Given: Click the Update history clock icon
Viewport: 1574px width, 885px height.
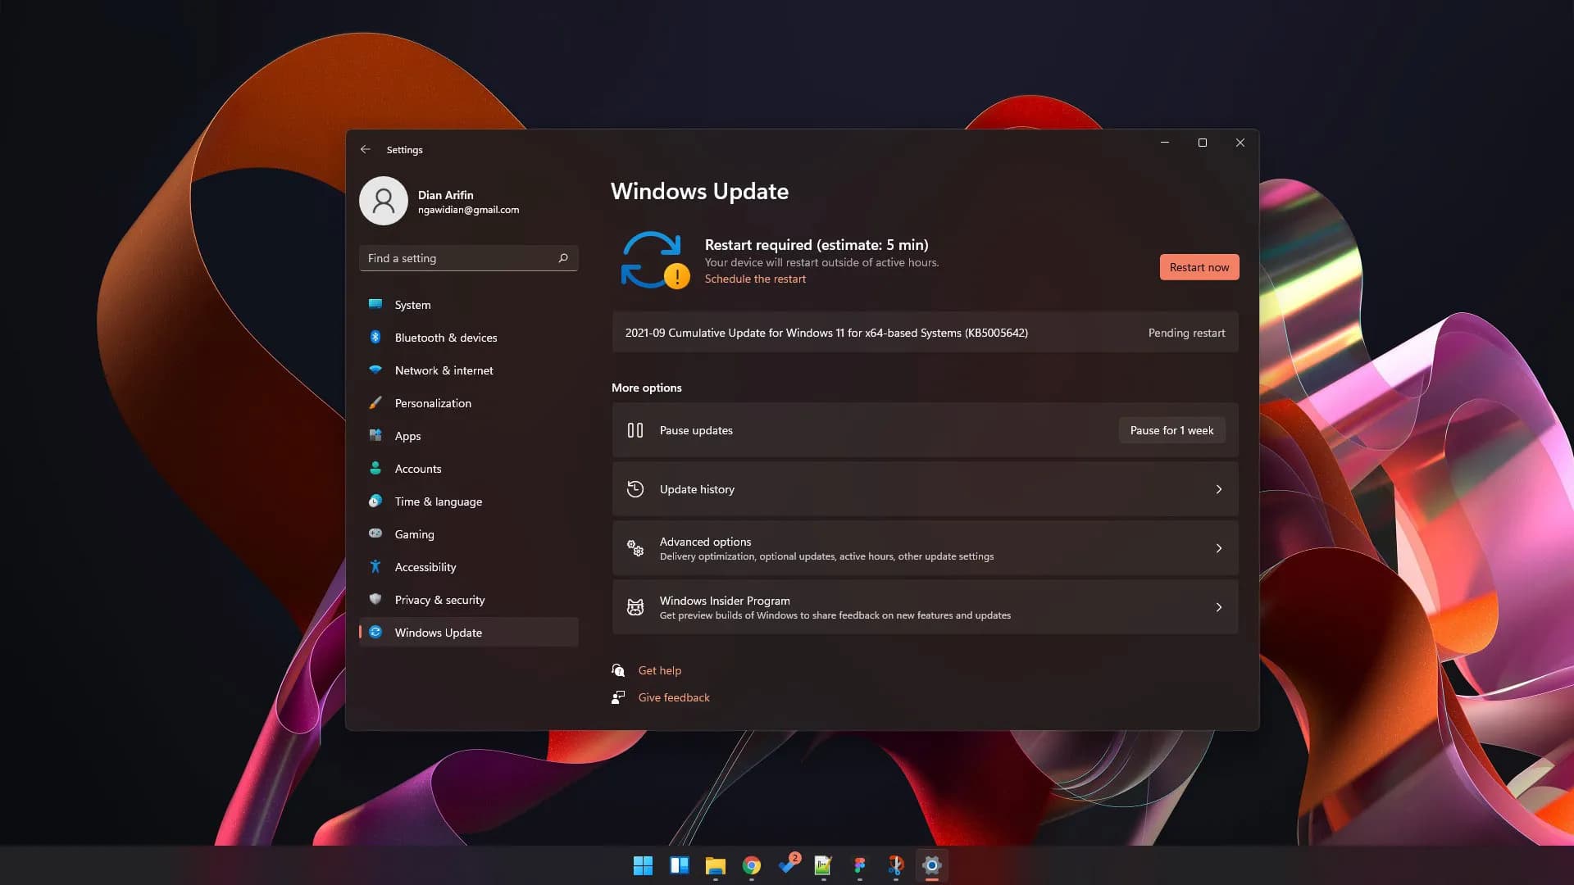Looking at the screenshot, I should [x=635, y=489].
